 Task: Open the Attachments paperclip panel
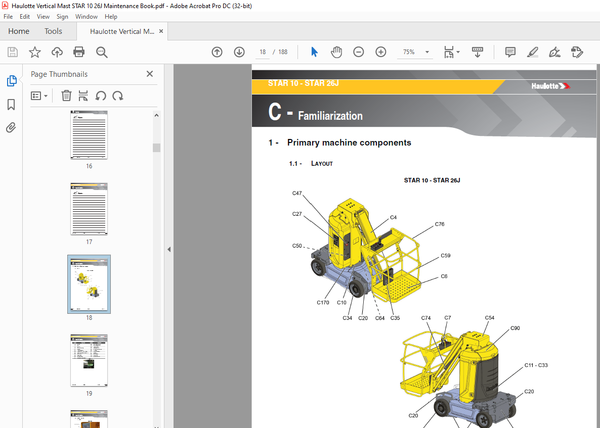11,128
